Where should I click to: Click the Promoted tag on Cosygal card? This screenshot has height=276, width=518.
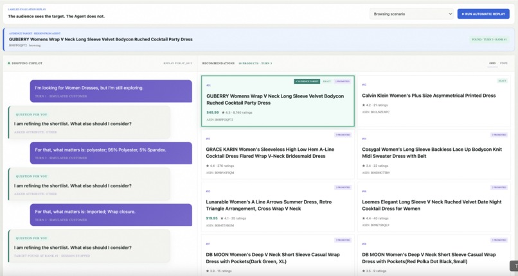click(x=499, y=135)
